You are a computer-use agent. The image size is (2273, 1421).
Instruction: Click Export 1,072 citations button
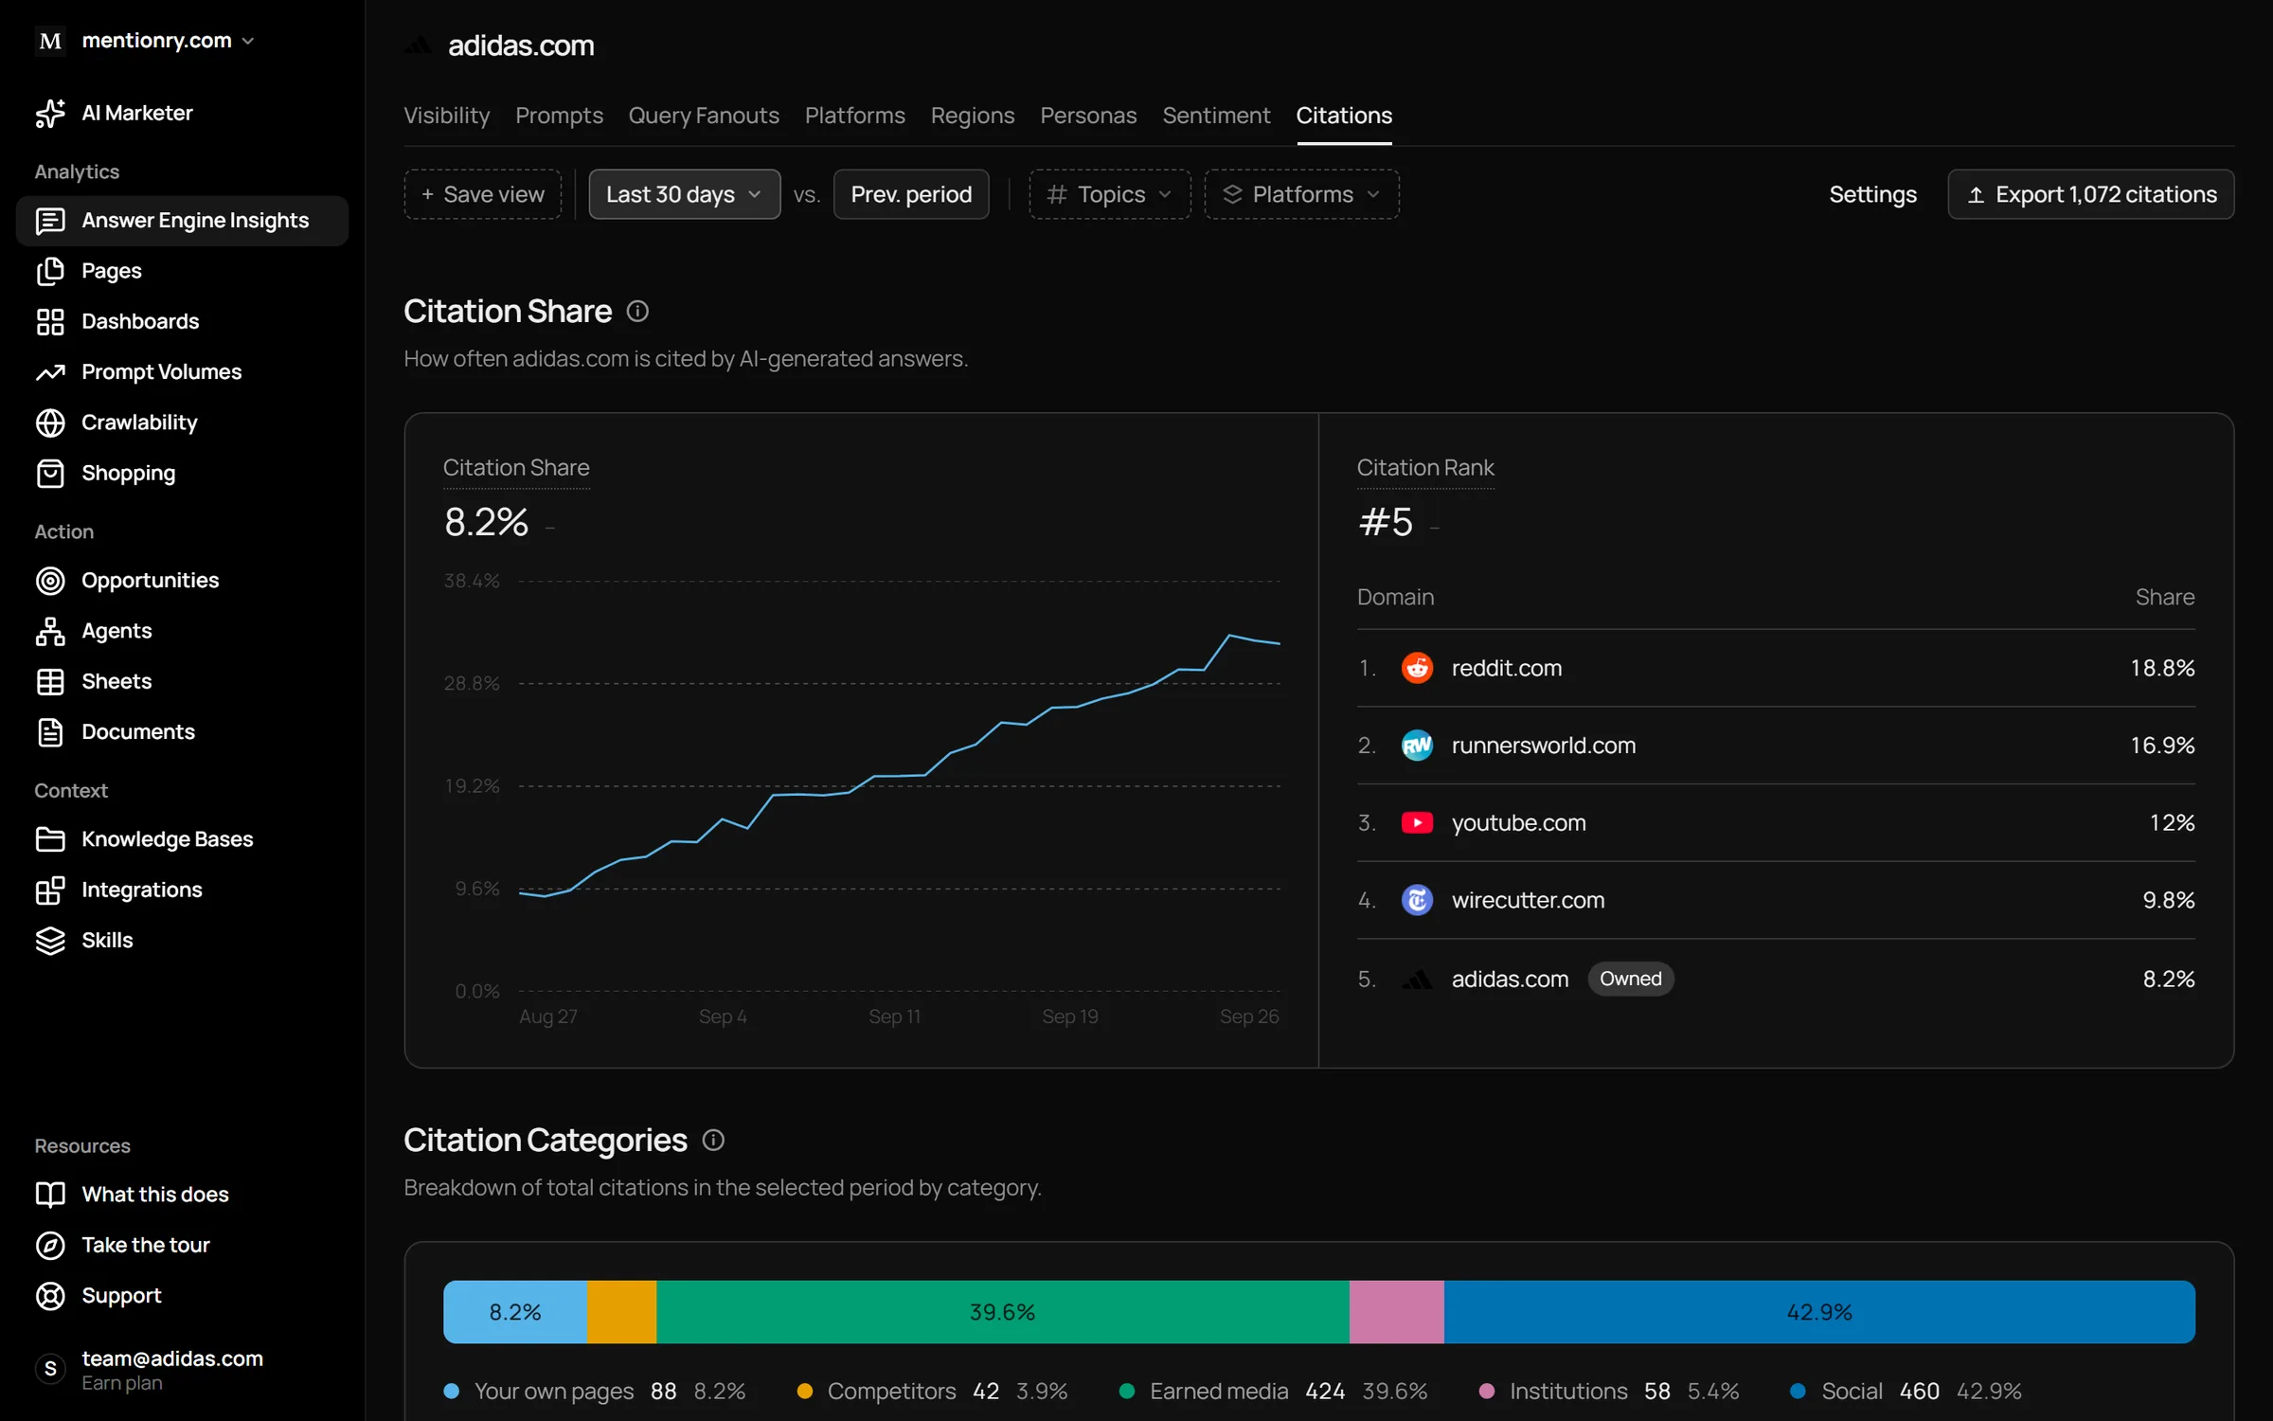[2090, 194]
